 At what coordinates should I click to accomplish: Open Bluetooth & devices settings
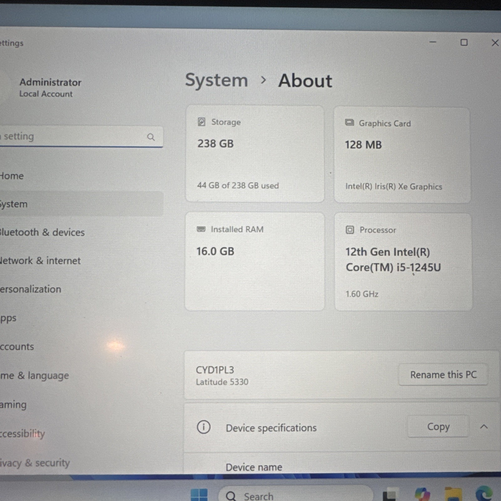(x=81, y=232)
